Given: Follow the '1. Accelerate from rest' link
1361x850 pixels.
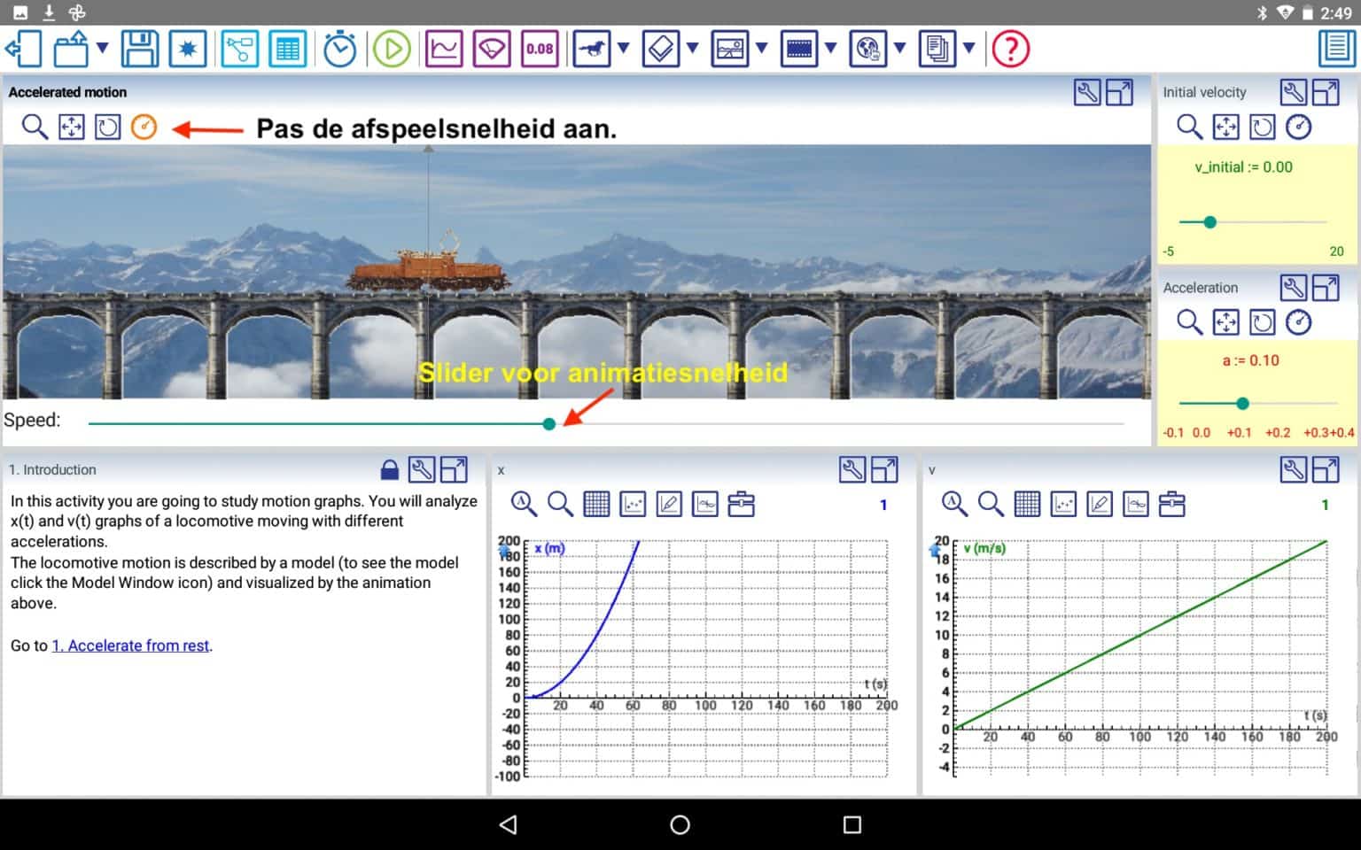Looking at the screenshot, I should (x=131, y=645).
